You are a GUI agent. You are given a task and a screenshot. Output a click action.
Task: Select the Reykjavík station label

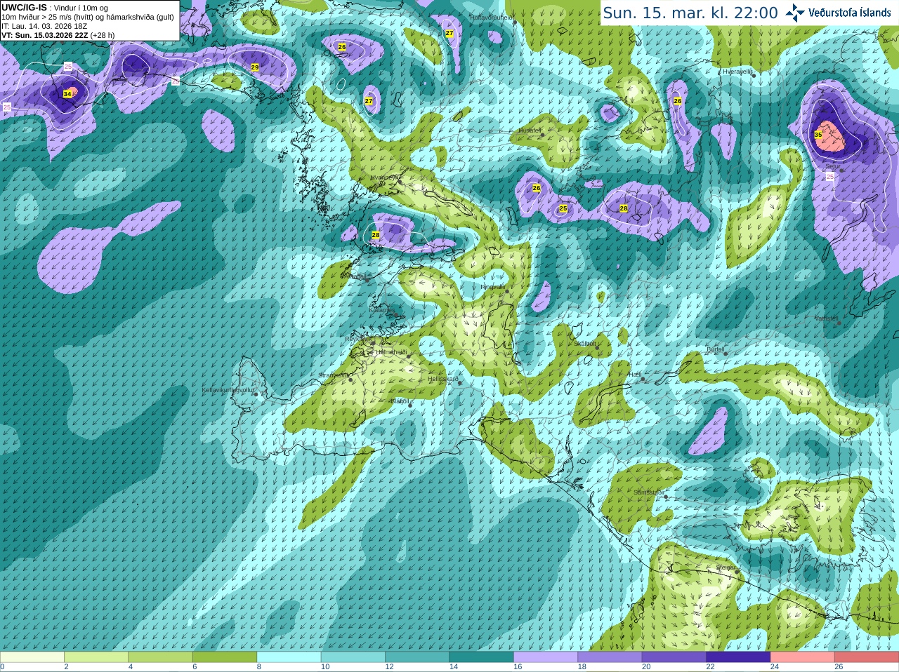coord(357,339)
